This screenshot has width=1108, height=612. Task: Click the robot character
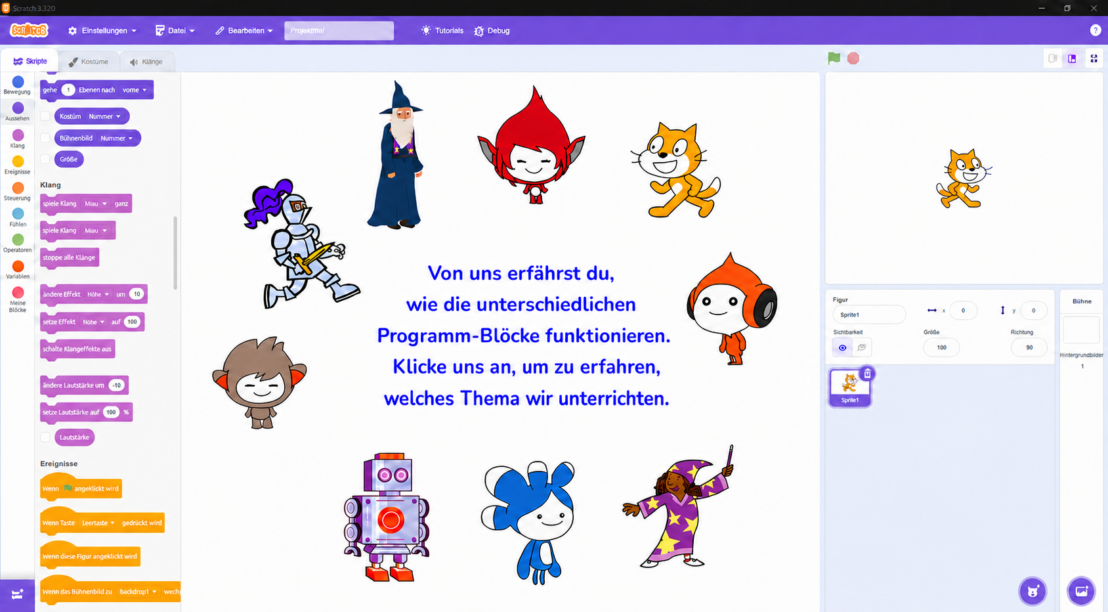[x=387, y=517]
